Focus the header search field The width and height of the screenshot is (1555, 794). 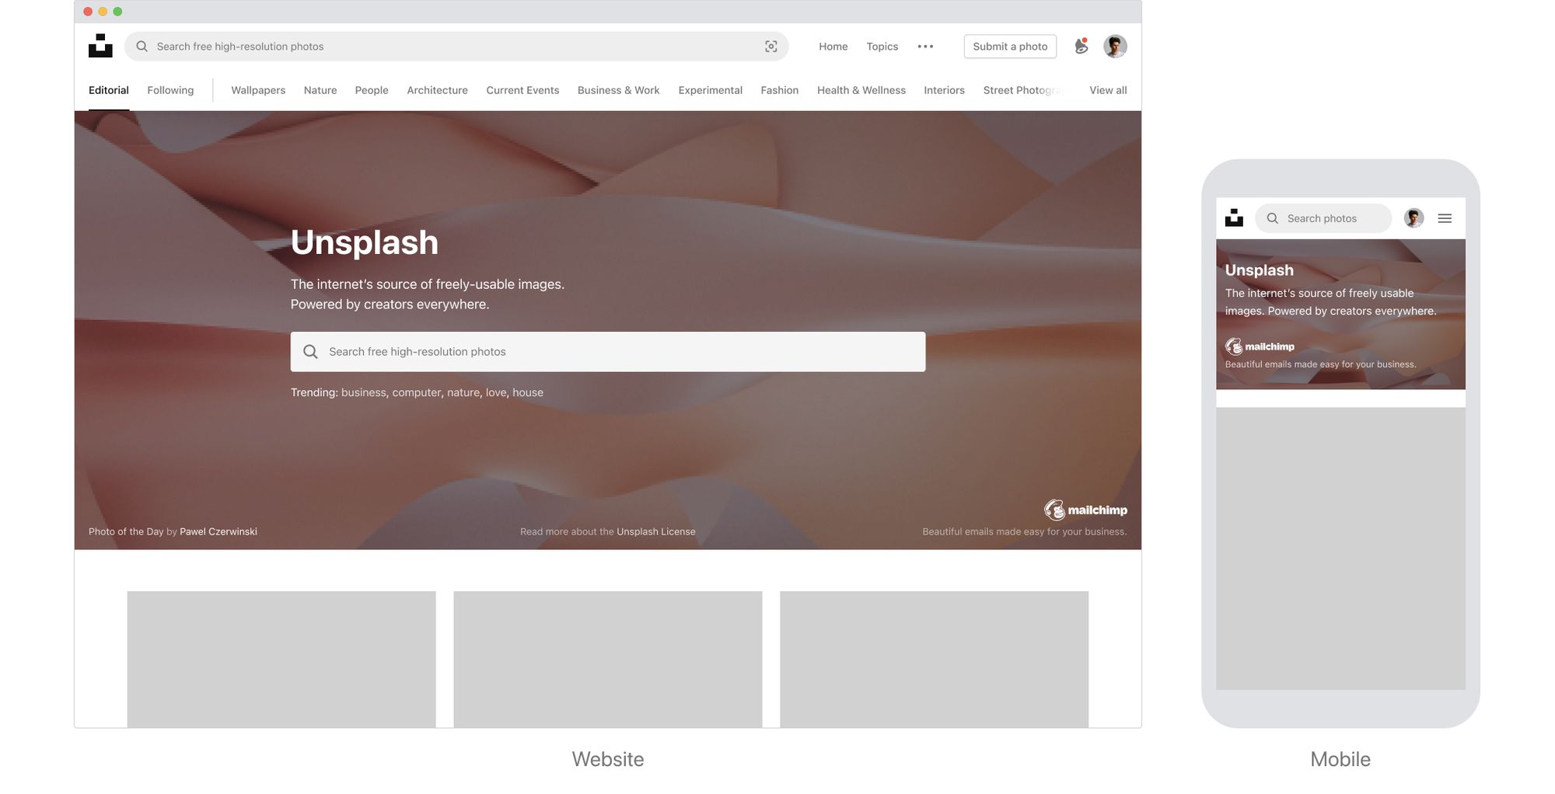(x=456, y=47)
